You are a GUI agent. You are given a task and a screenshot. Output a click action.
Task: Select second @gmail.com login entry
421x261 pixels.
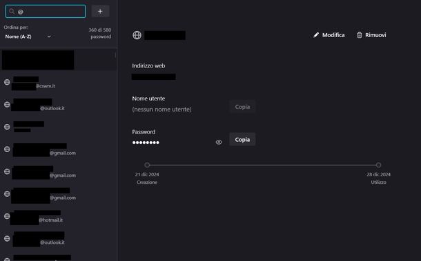[58, 171]
